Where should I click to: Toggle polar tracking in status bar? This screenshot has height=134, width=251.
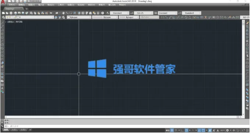(x=187, y=130)
